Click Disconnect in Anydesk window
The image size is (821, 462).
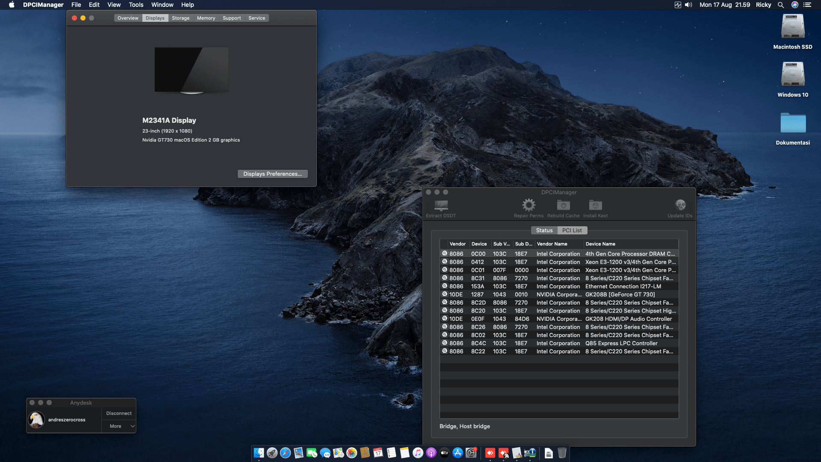click(119, 413)
